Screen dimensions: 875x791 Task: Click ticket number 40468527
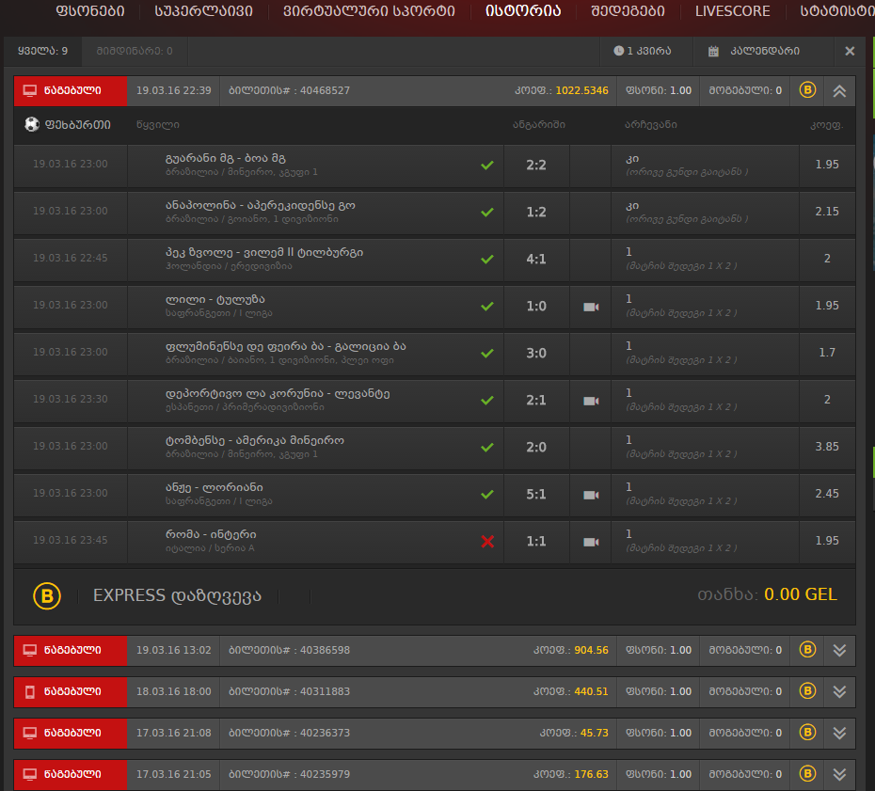click(325, 91)
